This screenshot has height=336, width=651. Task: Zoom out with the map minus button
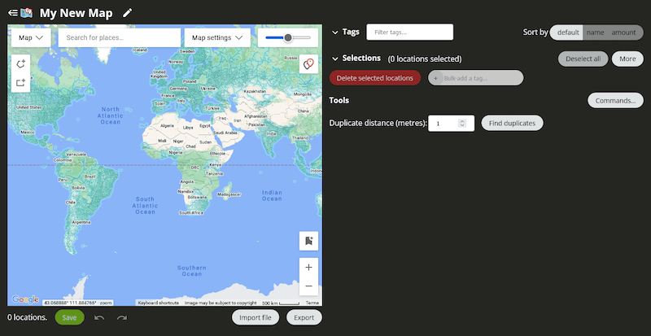coord(308,286)
